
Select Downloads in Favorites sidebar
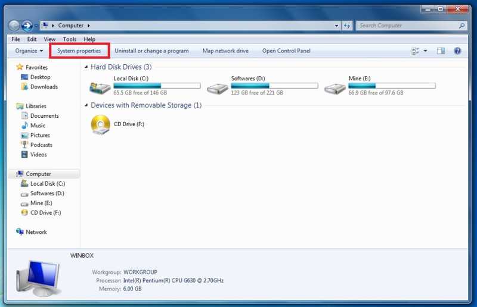(x=44, y=87)
